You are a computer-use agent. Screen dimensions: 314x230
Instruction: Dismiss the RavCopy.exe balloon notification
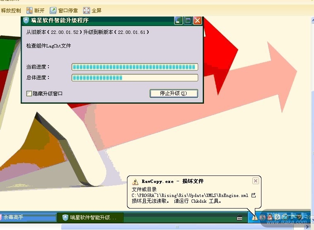click(256, 181)
